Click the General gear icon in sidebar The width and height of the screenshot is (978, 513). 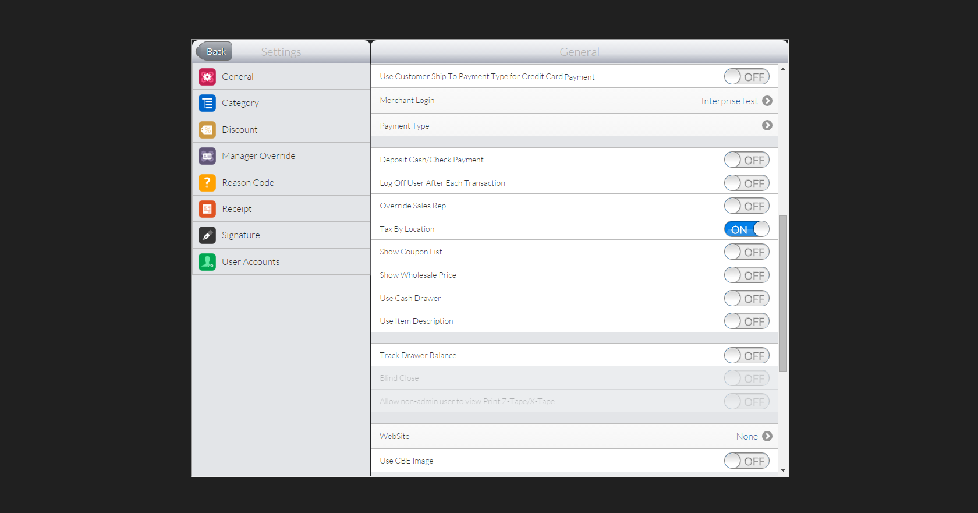pyautogui.click(x=207, y=77)
